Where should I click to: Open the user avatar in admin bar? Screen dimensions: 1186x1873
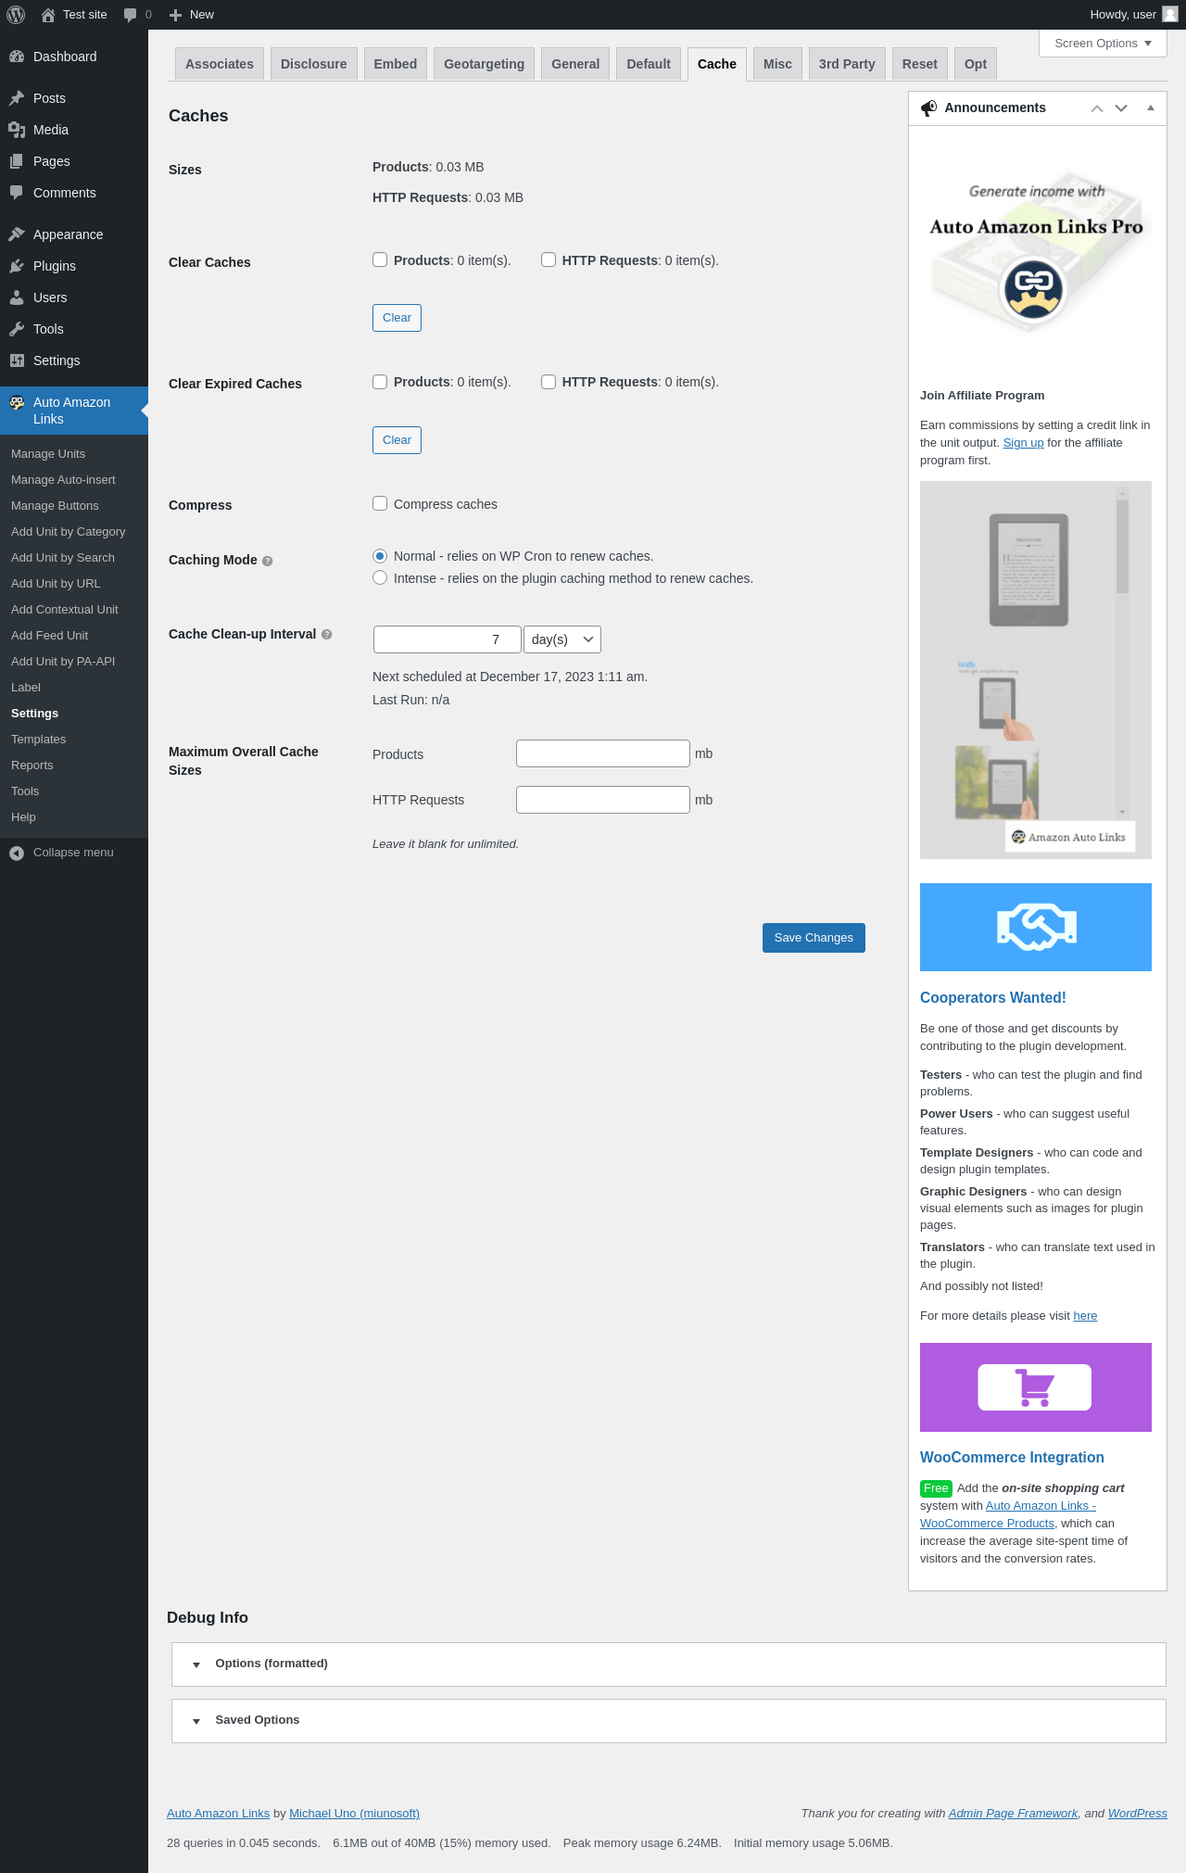click(1170, 15)
